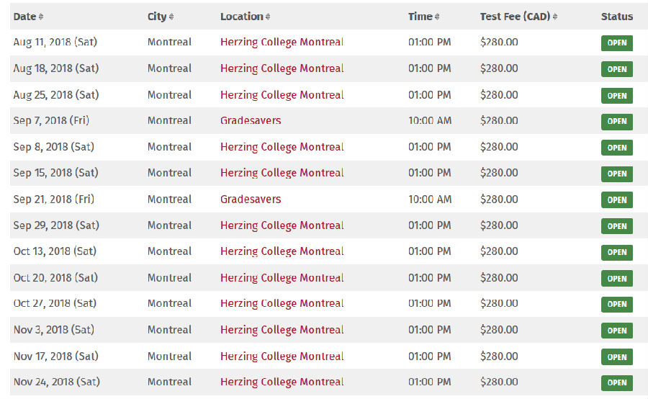Open Herzing College Montreal link Nov 17

point(282,356)
